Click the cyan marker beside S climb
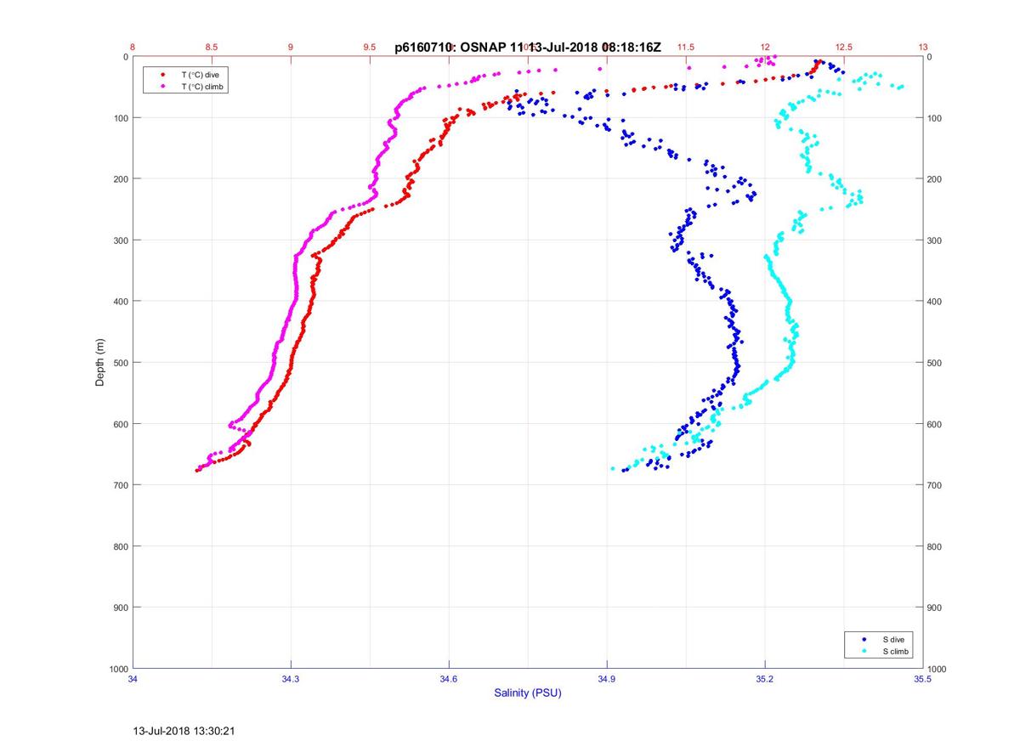The image size is (1020, 752). pos(864,651)
